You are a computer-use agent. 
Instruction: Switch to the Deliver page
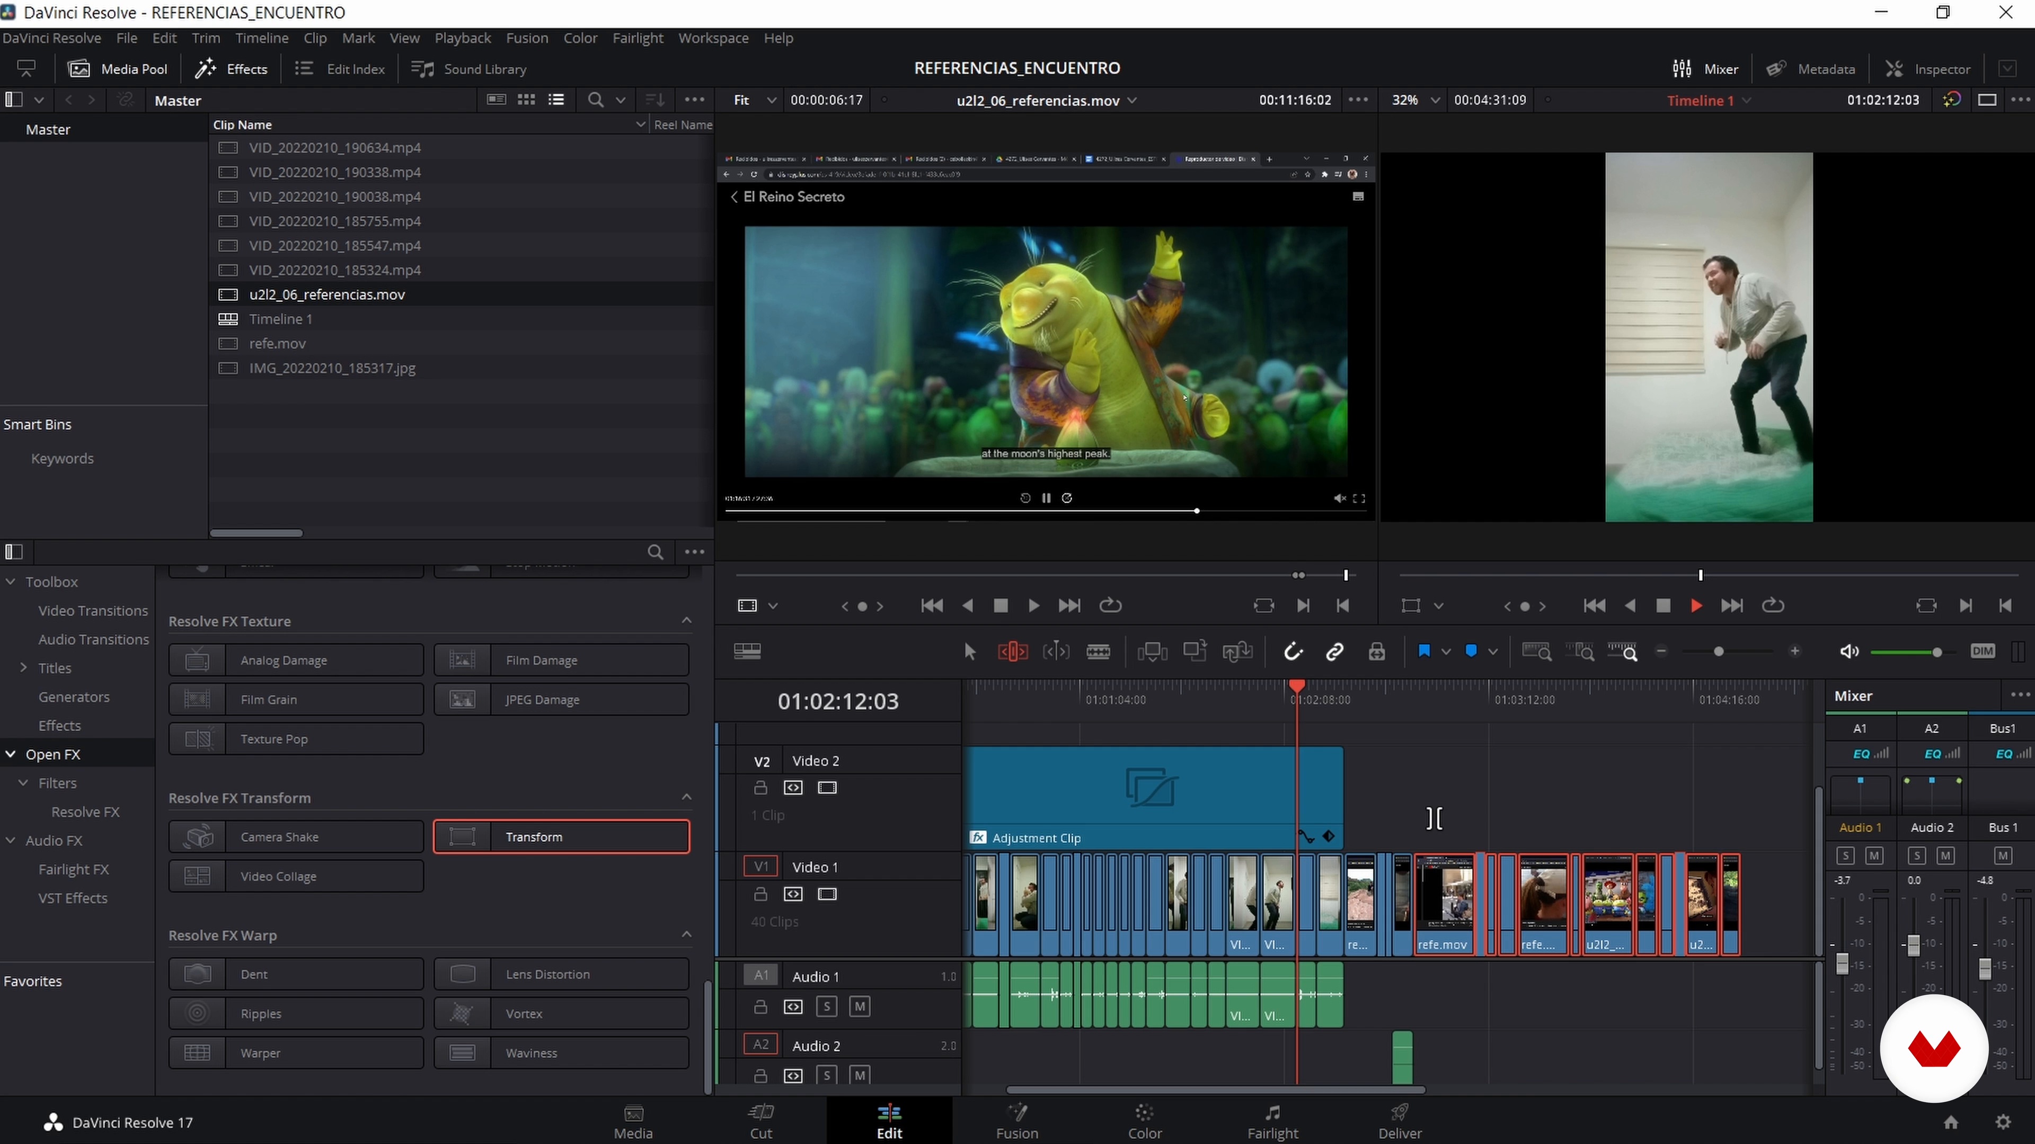(x=1399, y=1122)
